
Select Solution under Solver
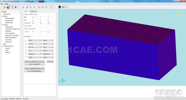click(x=8, y=31)
